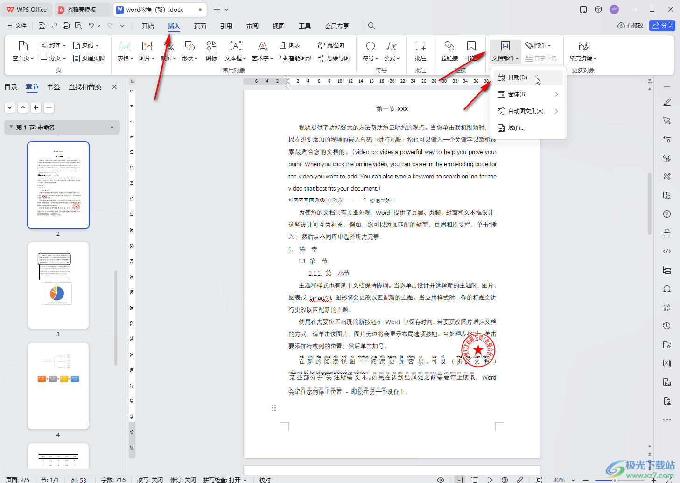Viewport: 680px width, 483px height.
Task: Toggle overtype mode (改写: 关闭)
Action: pos(150,480)
